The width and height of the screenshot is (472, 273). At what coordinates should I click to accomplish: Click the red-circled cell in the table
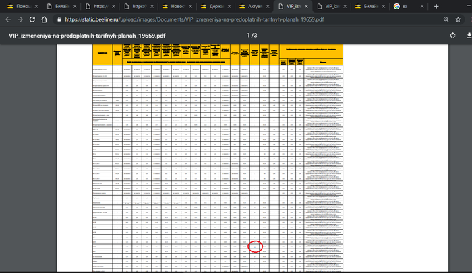[x=254, y=246]
